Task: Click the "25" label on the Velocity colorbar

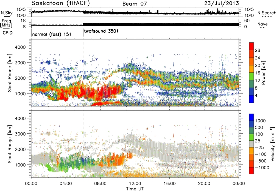Action: click(258, 141)
